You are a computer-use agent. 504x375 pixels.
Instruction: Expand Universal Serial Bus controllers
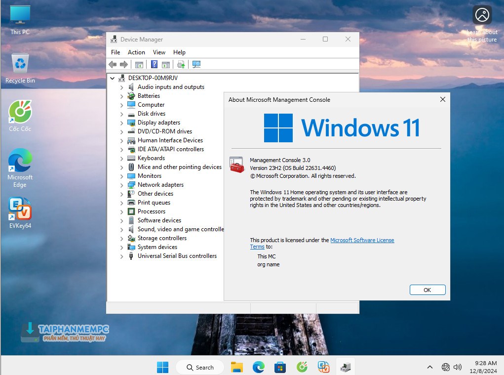pyautogui.click(x=121, y=256)
